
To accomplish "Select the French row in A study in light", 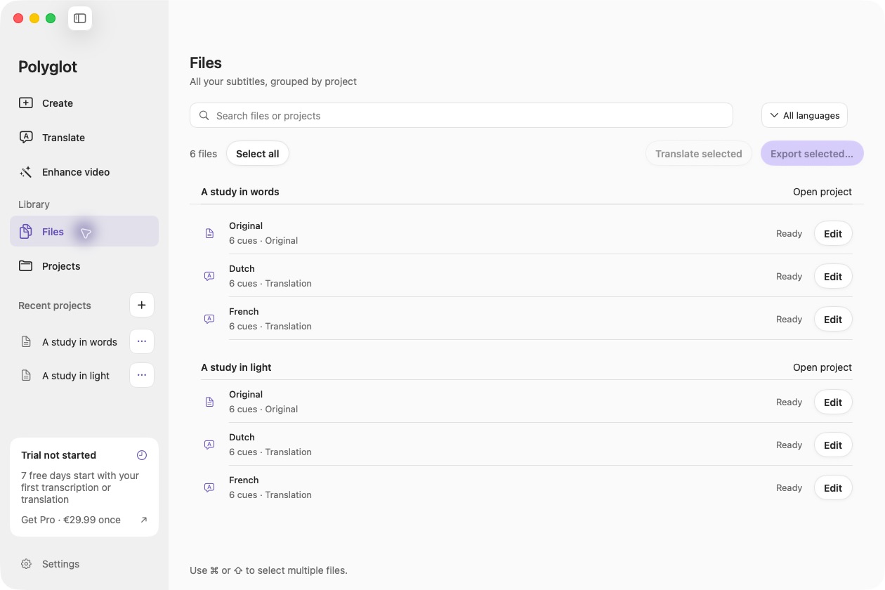I will click(527, 487).
